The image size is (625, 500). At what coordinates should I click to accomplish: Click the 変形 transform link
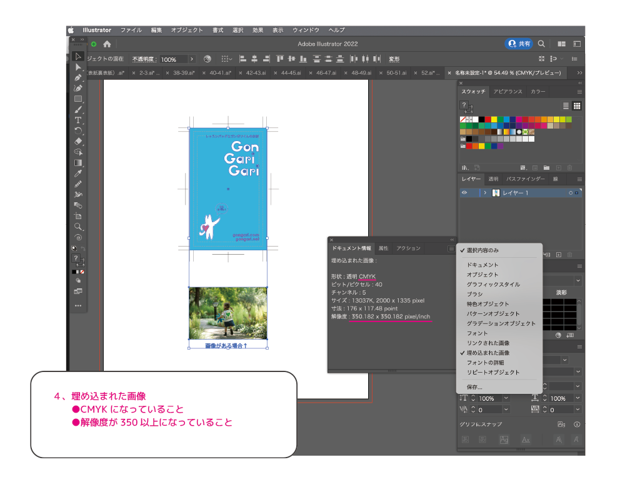(x=394, y=59)
